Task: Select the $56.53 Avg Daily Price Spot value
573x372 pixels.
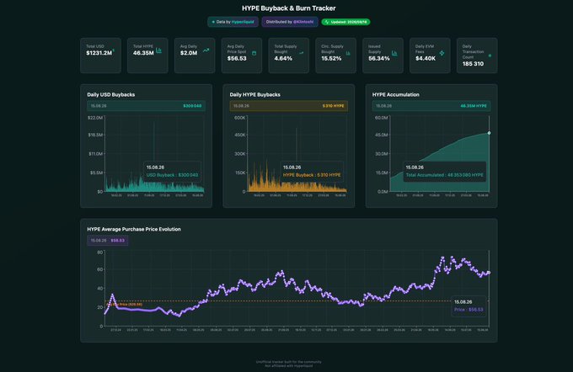Action: [x=237, y=58]
